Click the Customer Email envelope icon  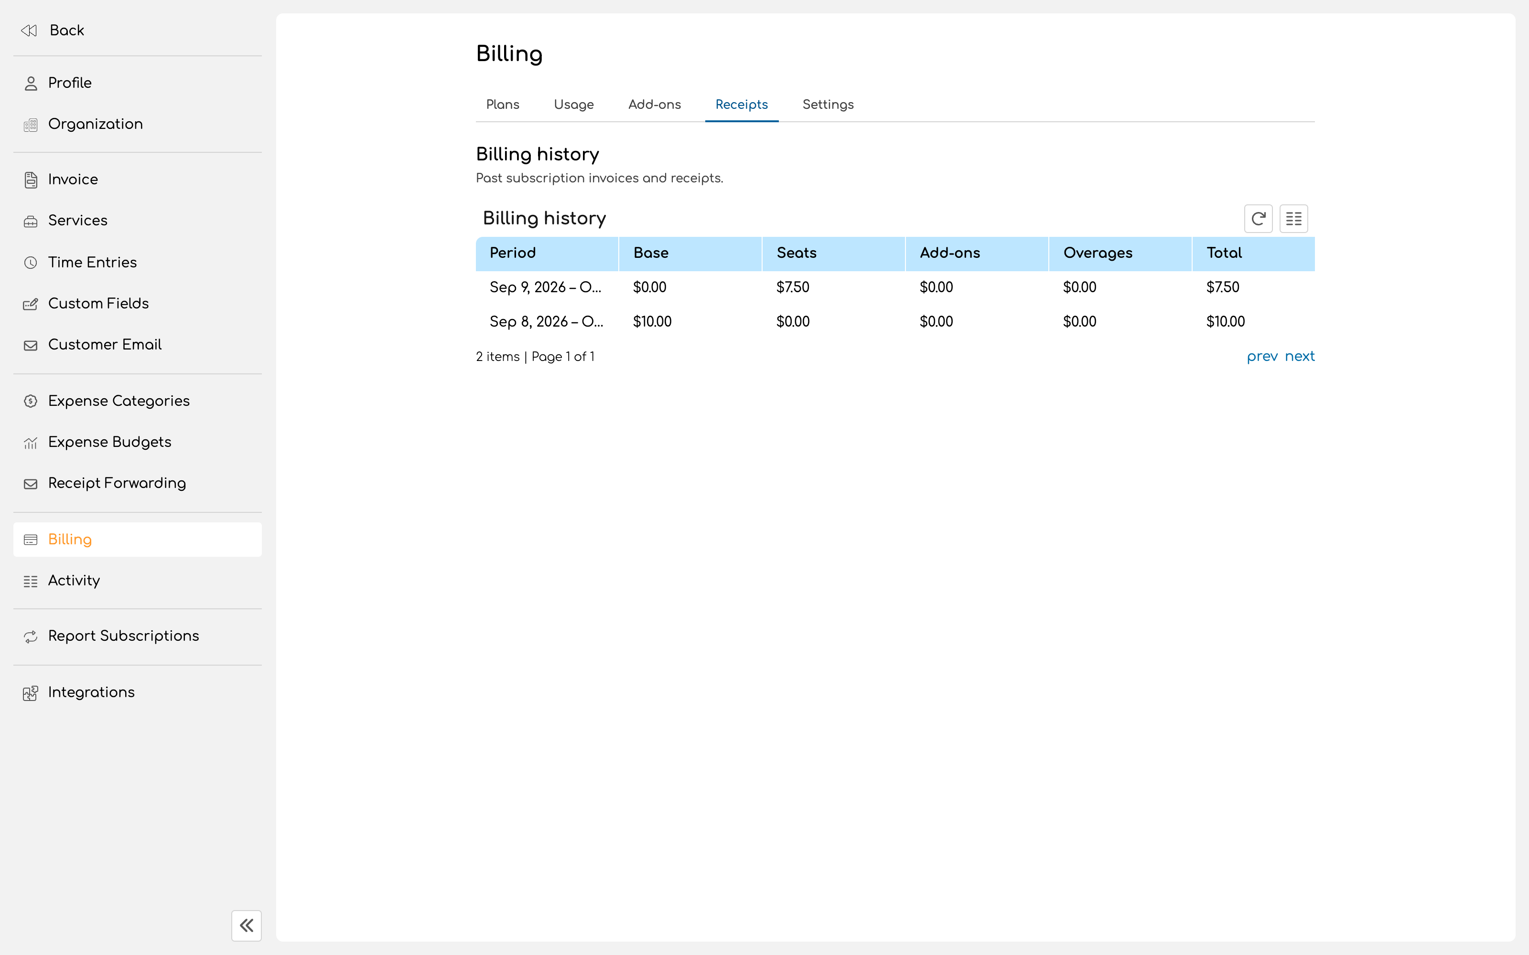coord(30,345)
